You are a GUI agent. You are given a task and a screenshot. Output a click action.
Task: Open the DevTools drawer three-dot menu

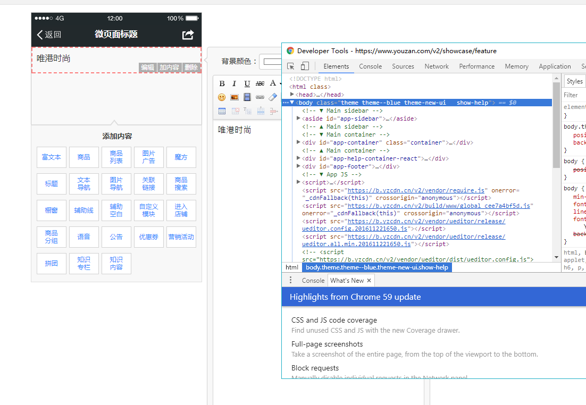click(290, 280)
